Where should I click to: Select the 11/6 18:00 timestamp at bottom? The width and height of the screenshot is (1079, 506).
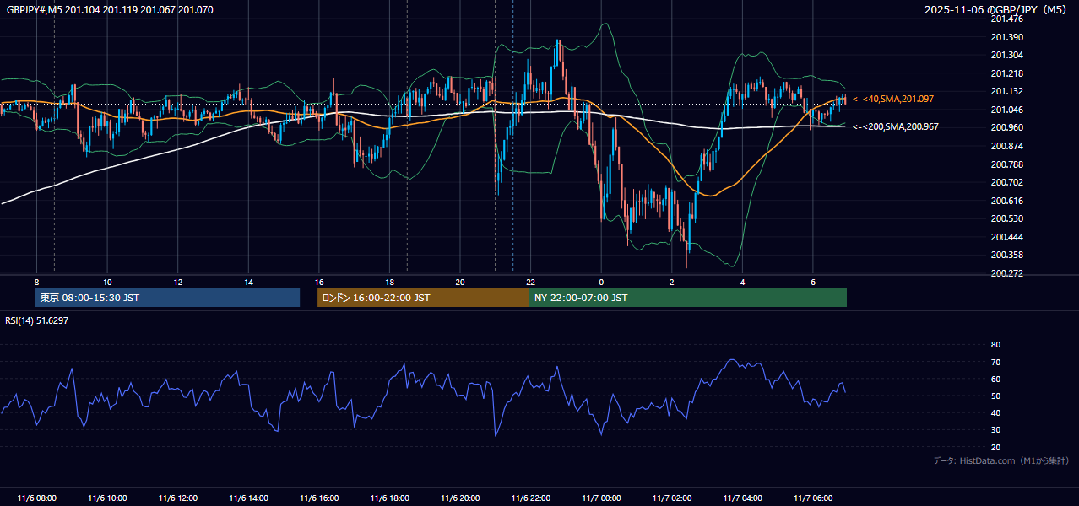pyautogui.click(x=389, y=498)
